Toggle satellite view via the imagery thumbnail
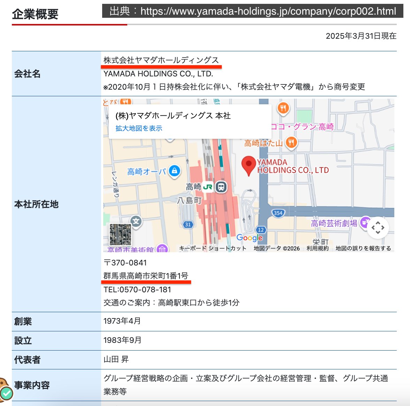Image resolution: width=410 pixels, height=406 pixels. point(120,235)
